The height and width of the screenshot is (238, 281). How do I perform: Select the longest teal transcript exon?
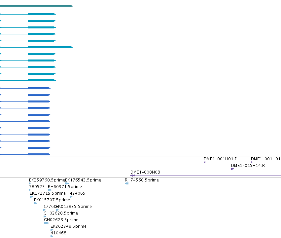click(x=51, y=47)
